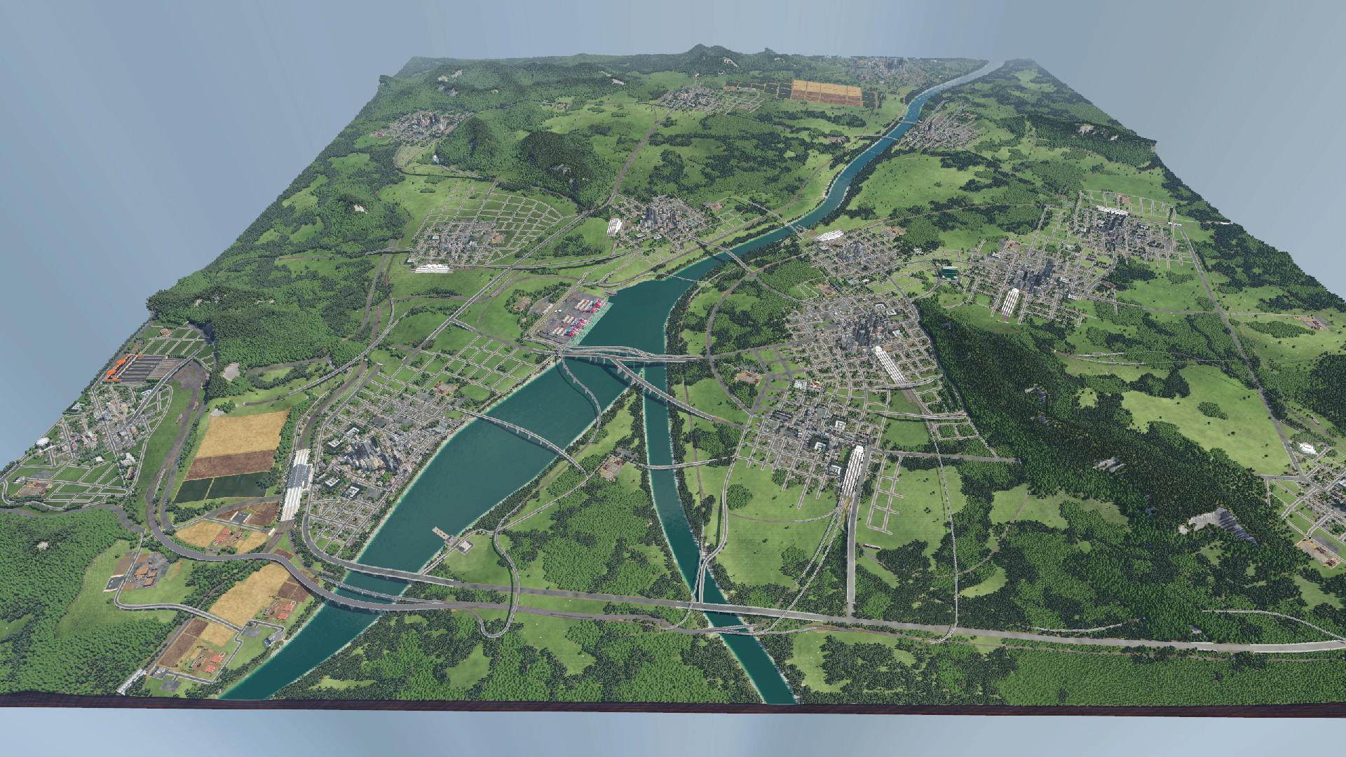Click the train station south of the southern-right city
Image resolution: width=1346 pixels, height=757 pixels.
852,470
